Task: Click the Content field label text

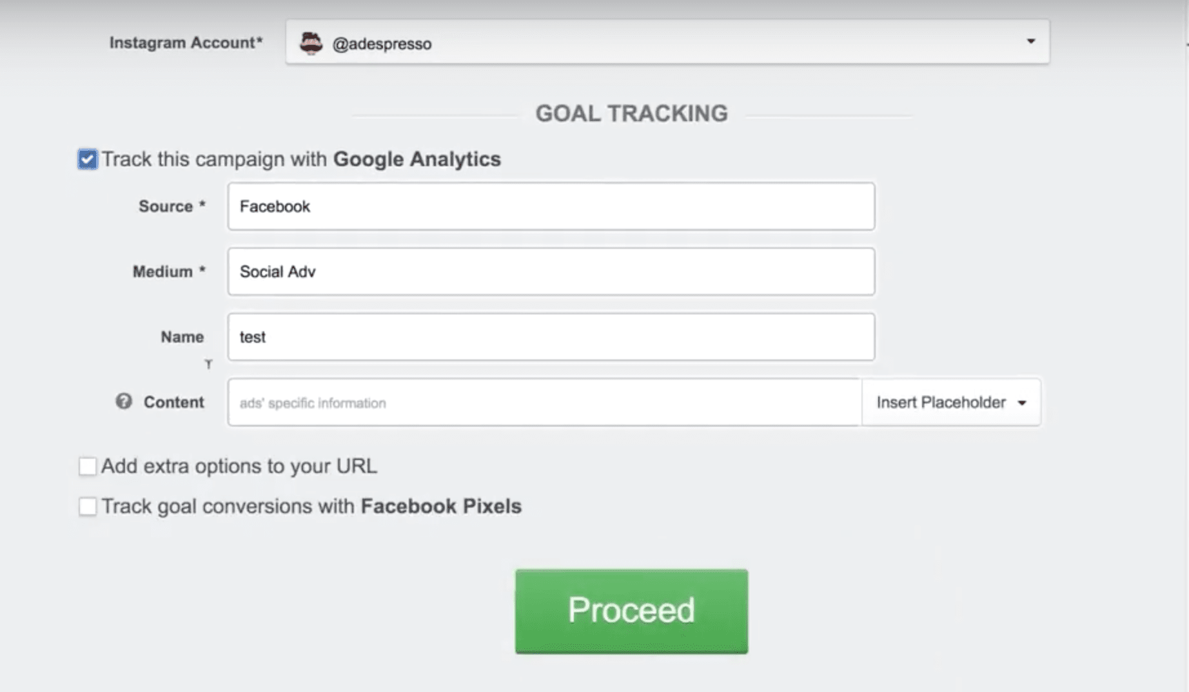Action: click(173, 402)
